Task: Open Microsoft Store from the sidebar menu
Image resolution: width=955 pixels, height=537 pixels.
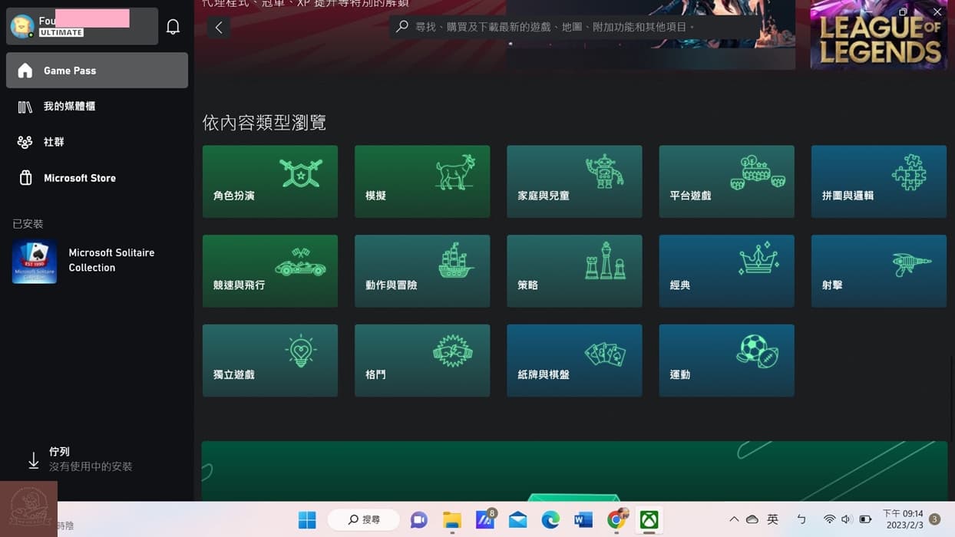Action: coord(81,177)
